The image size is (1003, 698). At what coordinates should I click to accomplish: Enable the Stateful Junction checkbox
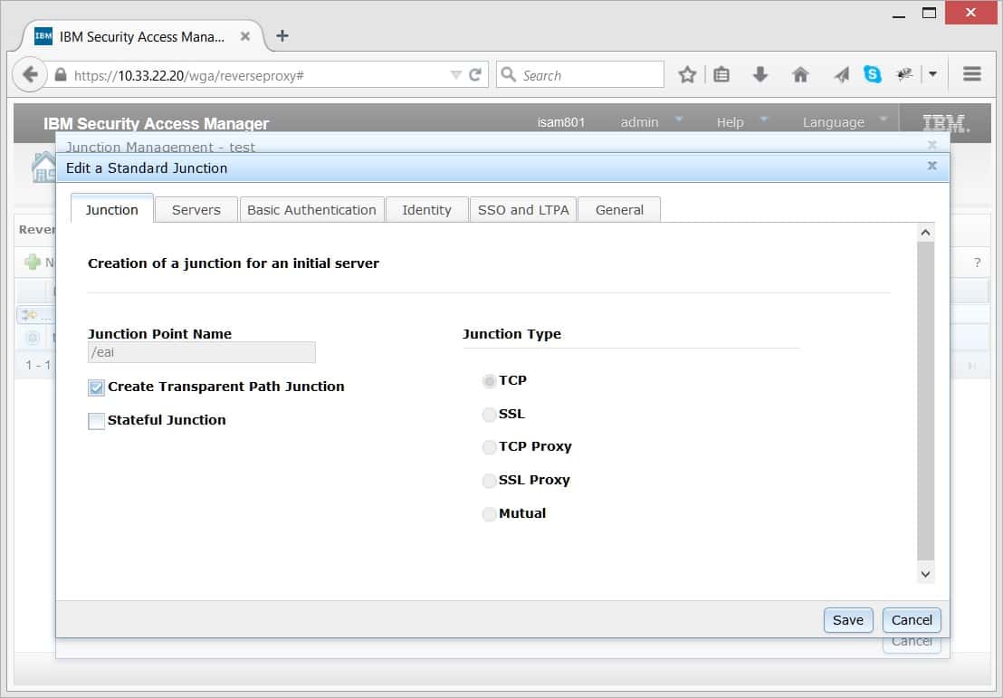coord(97,421)
